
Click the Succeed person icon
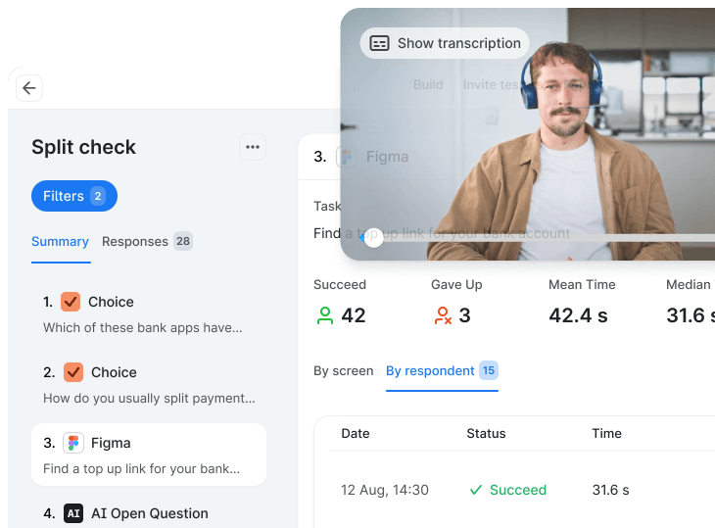pos(324,315)
